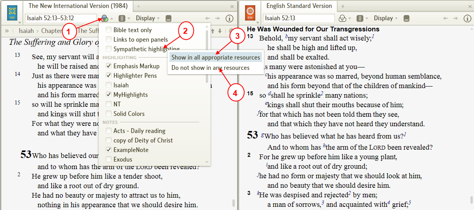
Task: Open Display menu in ESV panel
Action: (386, 18)
